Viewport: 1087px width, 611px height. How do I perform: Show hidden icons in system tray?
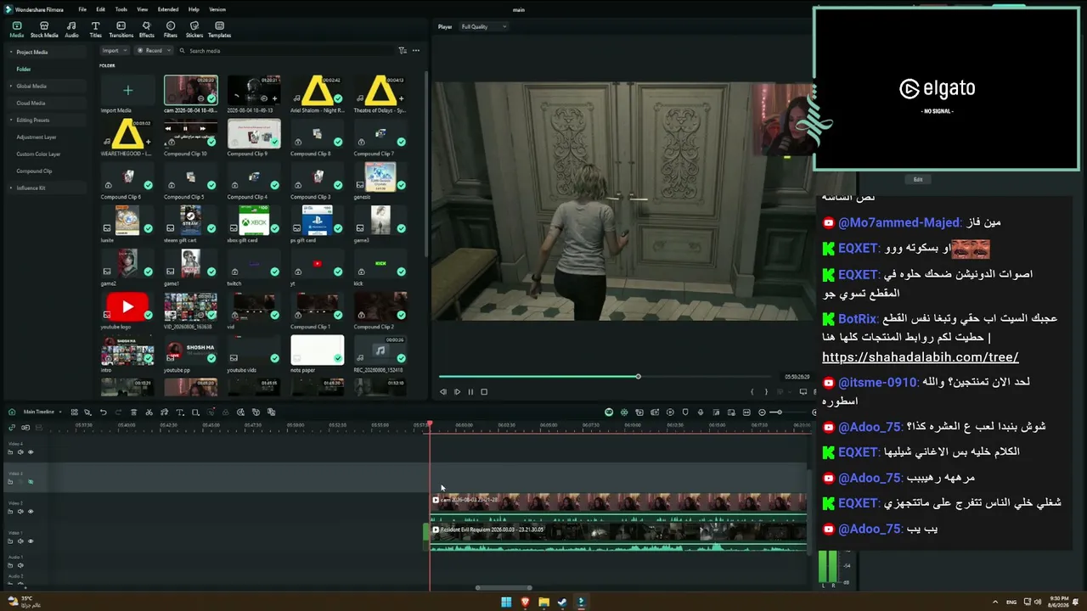[x=995, y=603]
